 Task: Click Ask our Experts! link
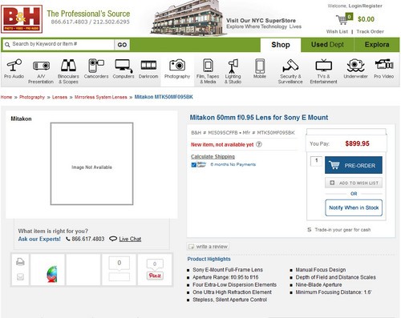click(x=39, y=239)
